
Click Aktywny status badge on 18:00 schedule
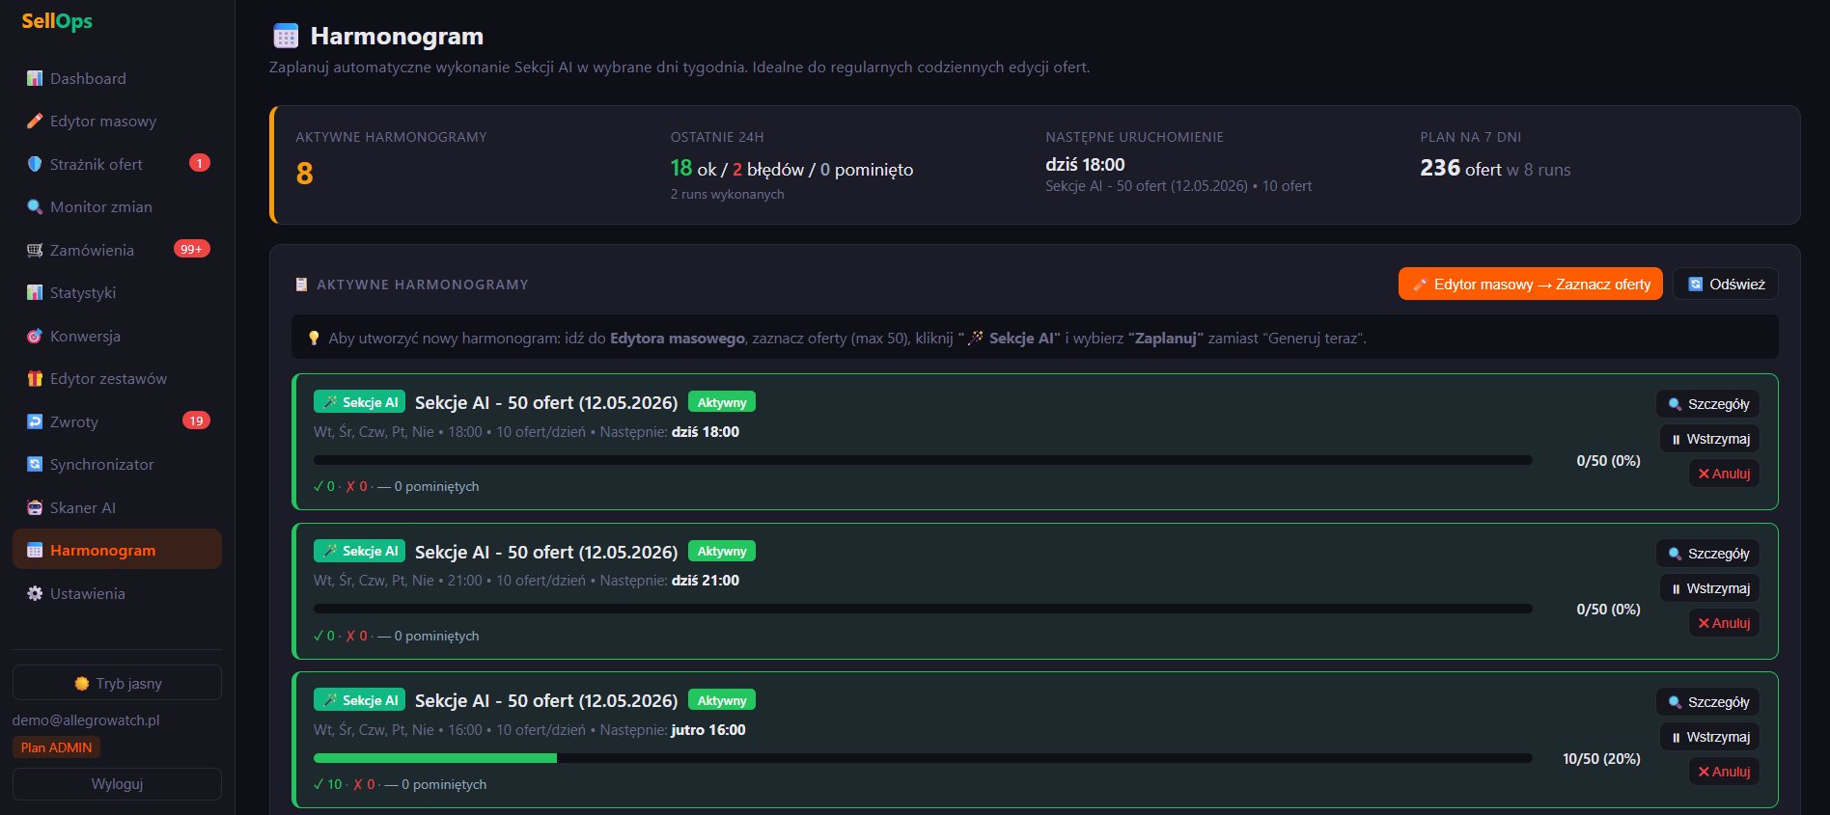[722, 402]
